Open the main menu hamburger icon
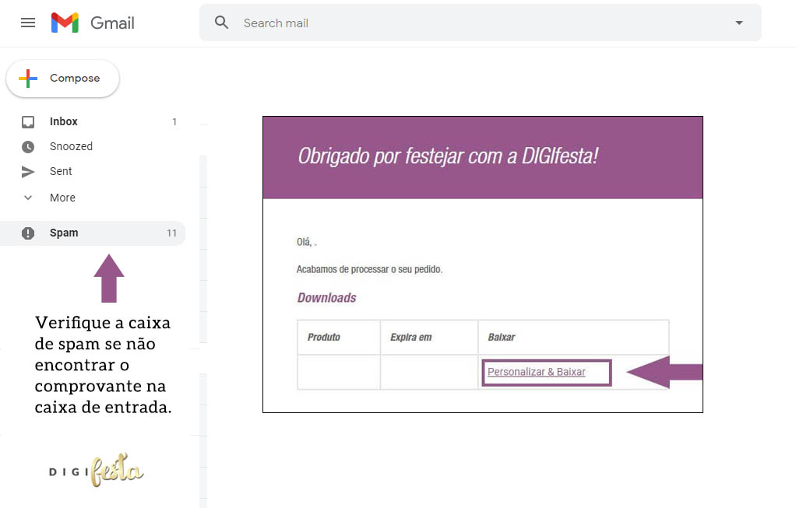 28,23
